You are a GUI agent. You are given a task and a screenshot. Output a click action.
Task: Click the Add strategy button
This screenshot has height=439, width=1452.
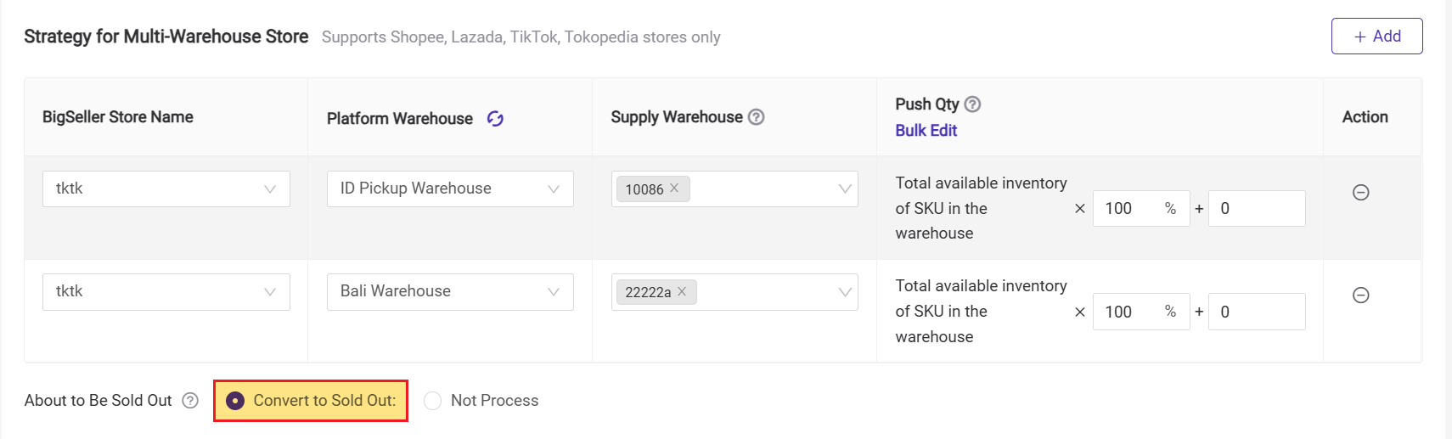pyautogui.click(x=1376, y=37)
